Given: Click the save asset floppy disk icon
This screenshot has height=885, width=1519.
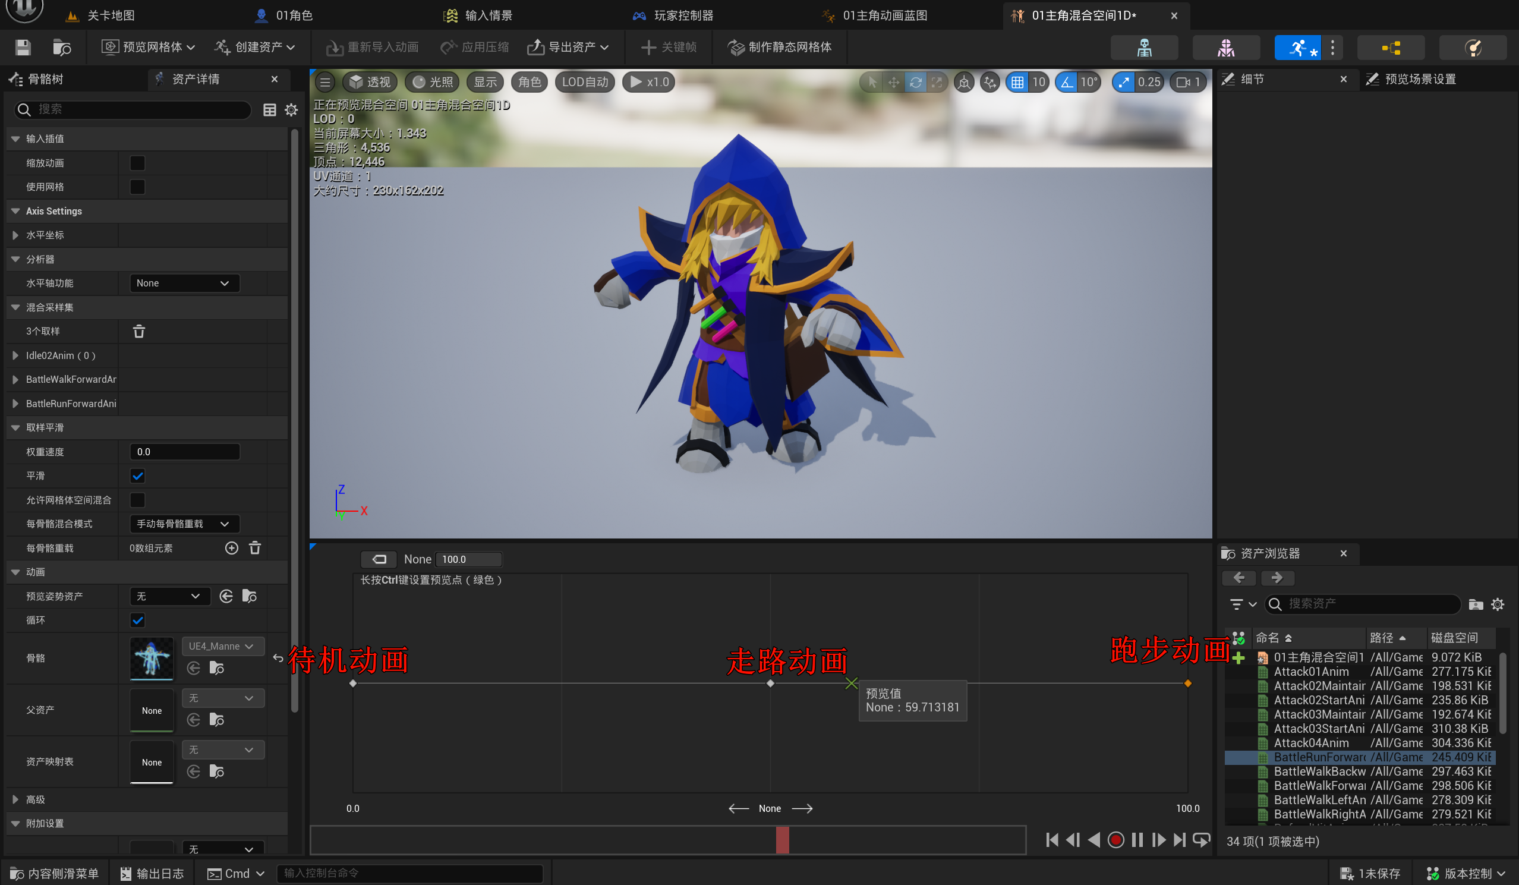Looking at the screenshot, I should tap(23, 47).
